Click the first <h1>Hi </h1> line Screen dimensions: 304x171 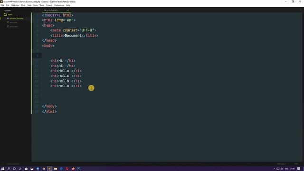(x=63, y=61)
